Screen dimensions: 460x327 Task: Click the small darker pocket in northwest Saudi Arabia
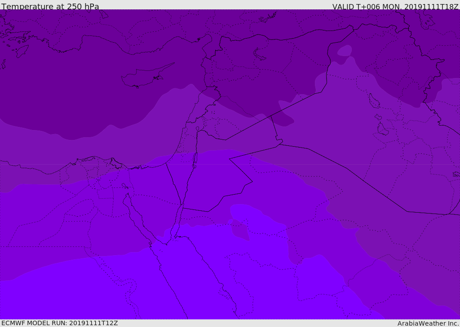[x=240, y=231]
